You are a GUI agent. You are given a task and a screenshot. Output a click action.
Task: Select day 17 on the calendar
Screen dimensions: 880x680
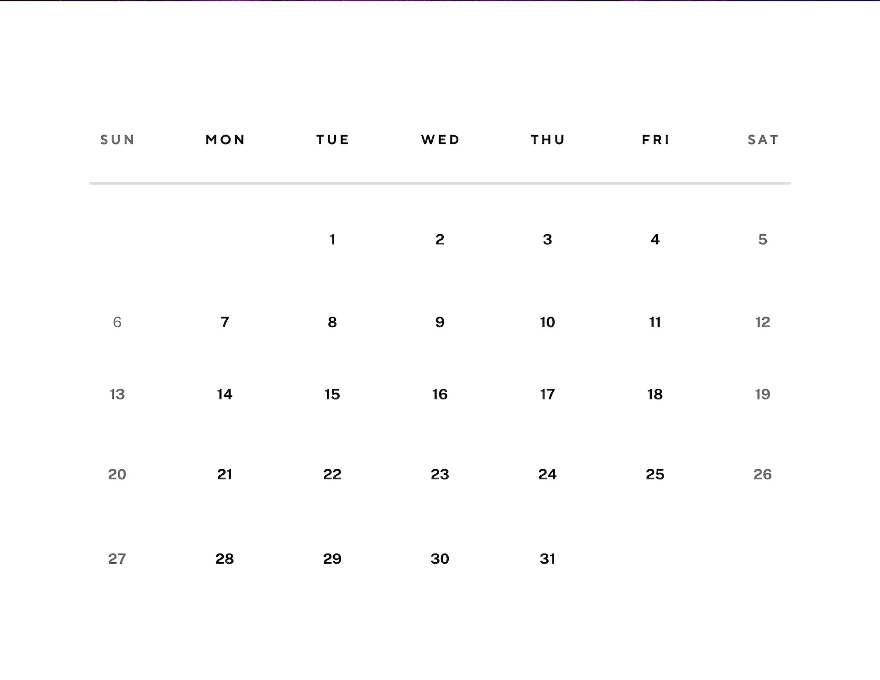(x=547, y=394)
